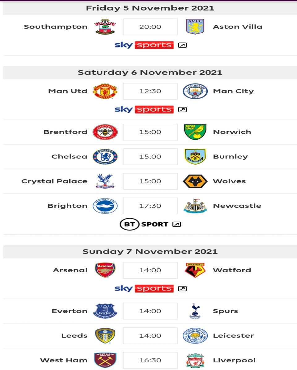Click the BT Sport broadcaster logo
The height and width of the screenshot is (370, 297).
point(144,224)
